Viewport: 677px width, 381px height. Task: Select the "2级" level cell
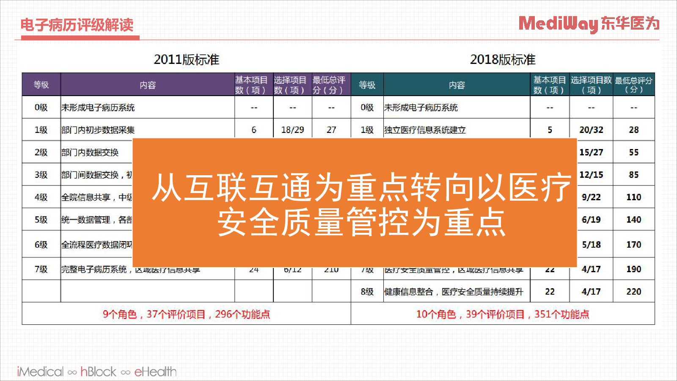41,152
